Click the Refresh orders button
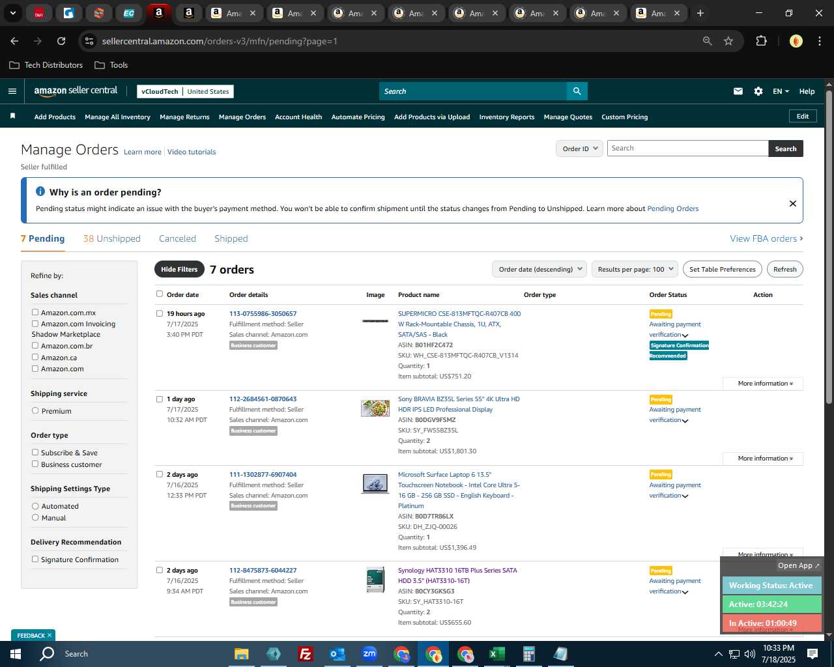834x667 pixels. click(785, 269)
